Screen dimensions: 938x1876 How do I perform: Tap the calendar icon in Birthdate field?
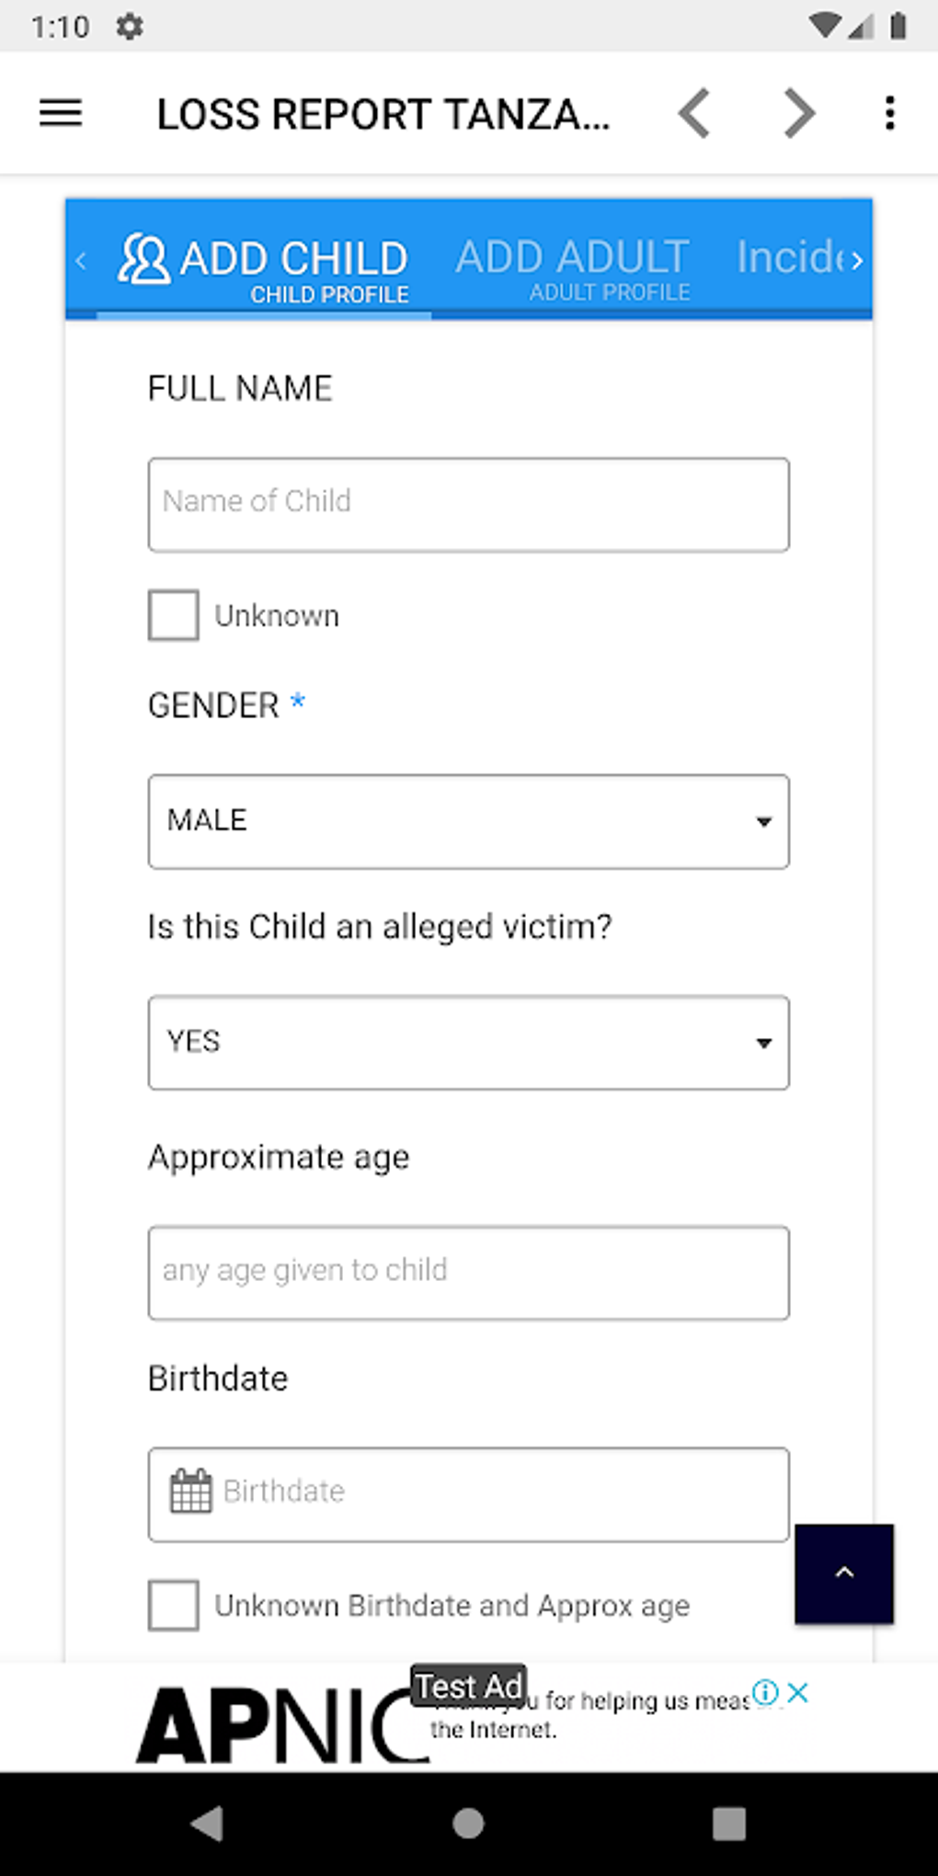(190, 1491)
